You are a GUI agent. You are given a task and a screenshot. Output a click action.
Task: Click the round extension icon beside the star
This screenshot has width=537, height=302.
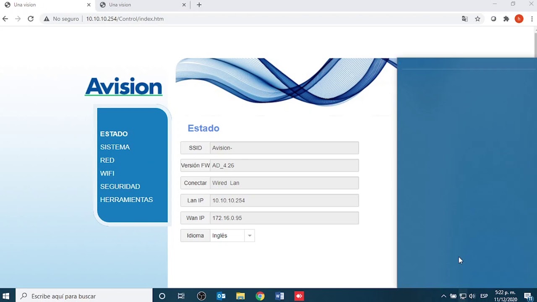click(x=493, y=19)
